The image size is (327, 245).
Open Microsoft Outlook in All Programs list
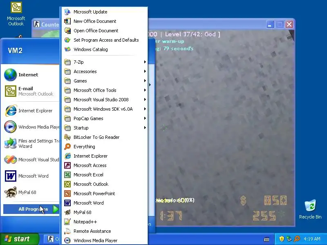(x=105, y=184)
